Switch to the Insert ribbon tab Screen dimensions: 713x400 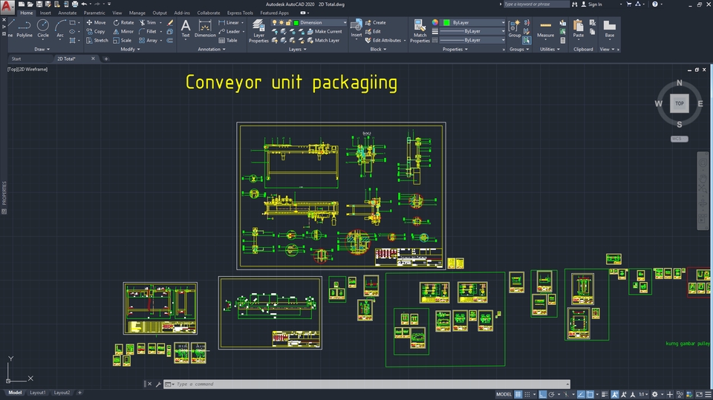[45, 13]
